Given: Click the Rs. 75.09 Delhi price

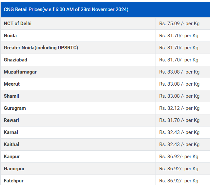Looking at the screenshot, I should [179, 24].
